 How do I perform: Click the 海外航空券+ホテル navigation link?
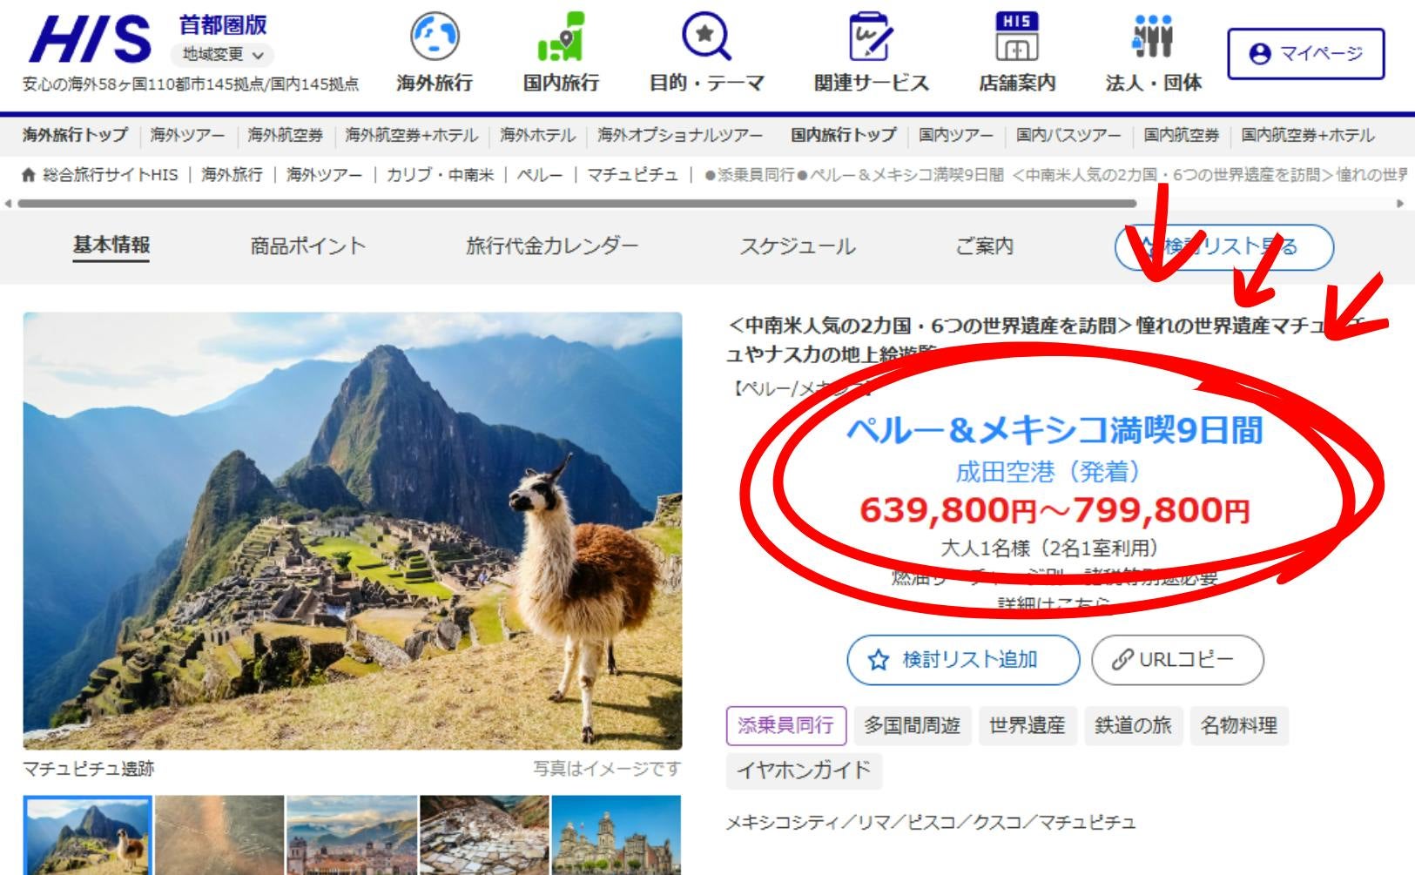[412, 135]
